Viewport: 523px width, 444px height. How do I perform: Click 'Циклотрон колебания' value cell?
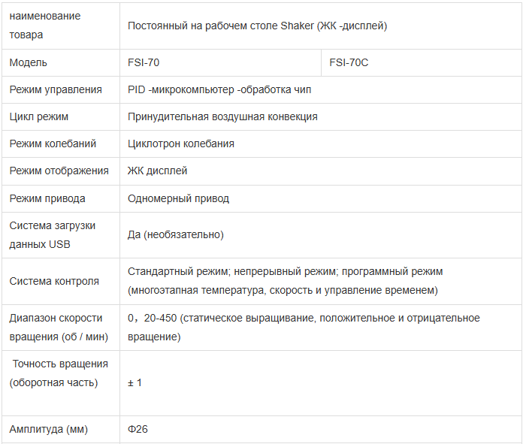321,143
